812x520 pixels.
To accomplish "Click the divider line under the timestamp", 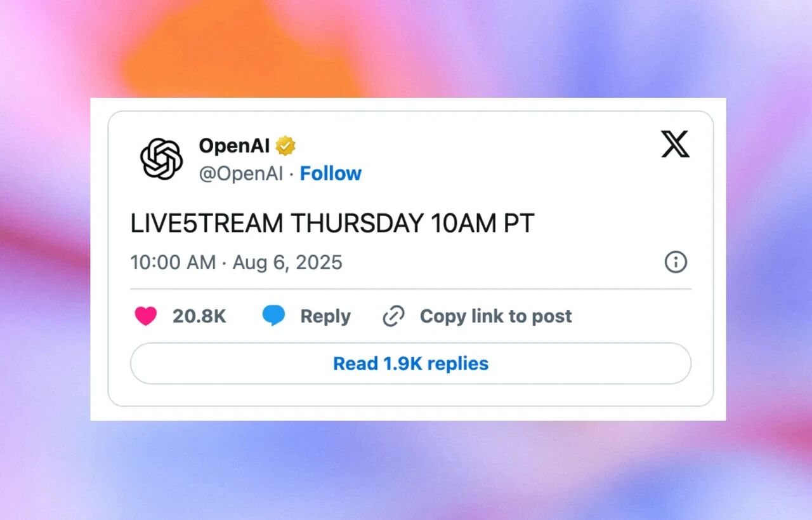I will coord(410,289).
